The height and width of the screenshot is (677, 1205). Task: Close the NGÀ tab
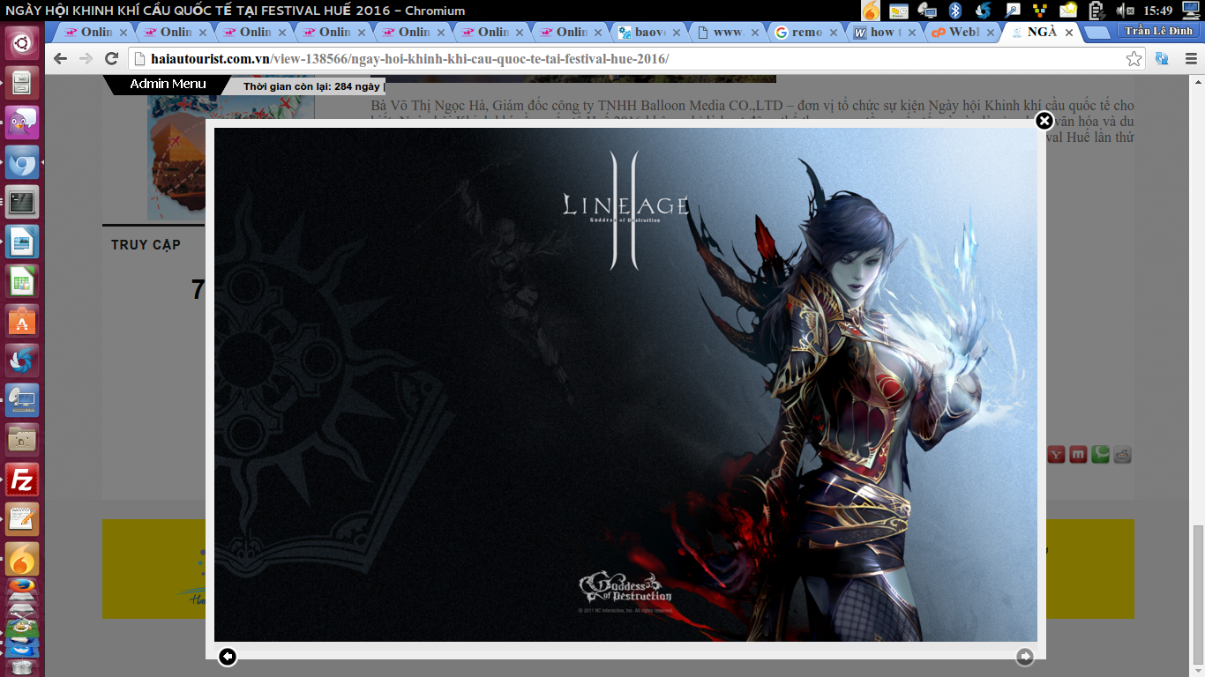click(x=1069, y=32)
